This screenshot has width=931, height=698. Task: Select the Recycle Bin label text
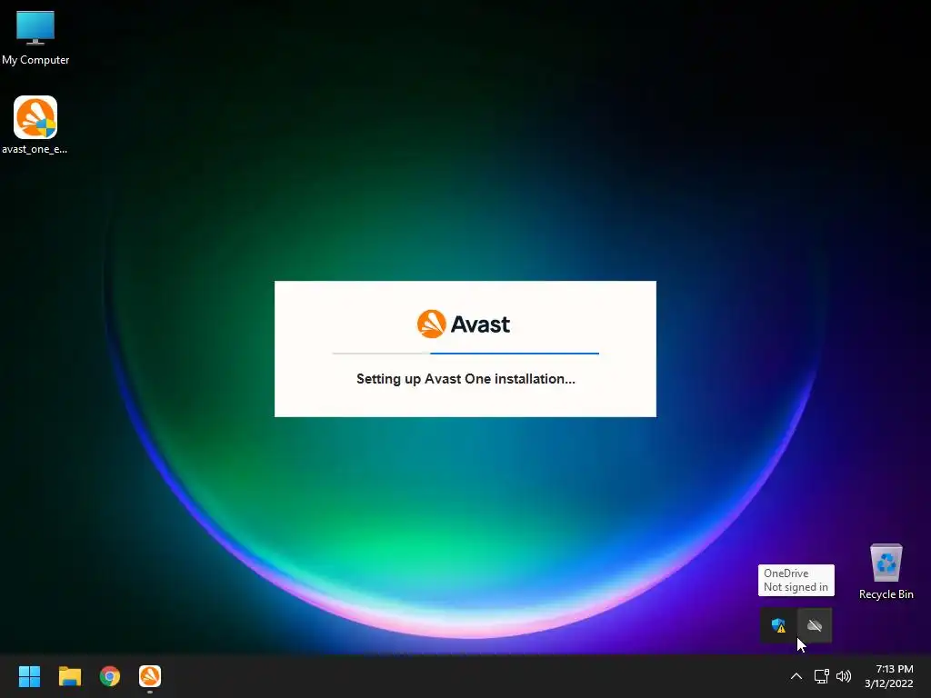pyautogui.click(x=886, y=594)
